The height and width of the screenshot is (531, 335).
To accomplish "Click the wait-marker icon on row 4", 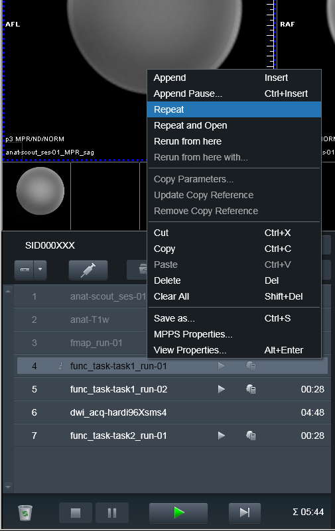I will [x=60, y=366].
